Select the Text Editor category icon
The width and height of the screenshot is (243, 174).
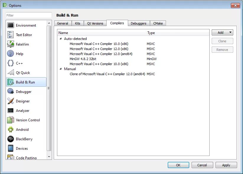11,35
